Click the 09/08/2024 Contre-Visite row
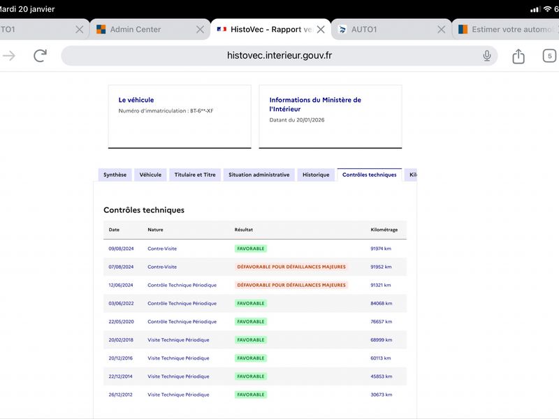The width and height of the screenshot is (559, 419). (254, 248)
